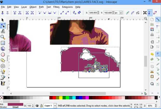This screenshot has width=161, height=109.
Task: Make selected nodes smooth
Action: 45,13
